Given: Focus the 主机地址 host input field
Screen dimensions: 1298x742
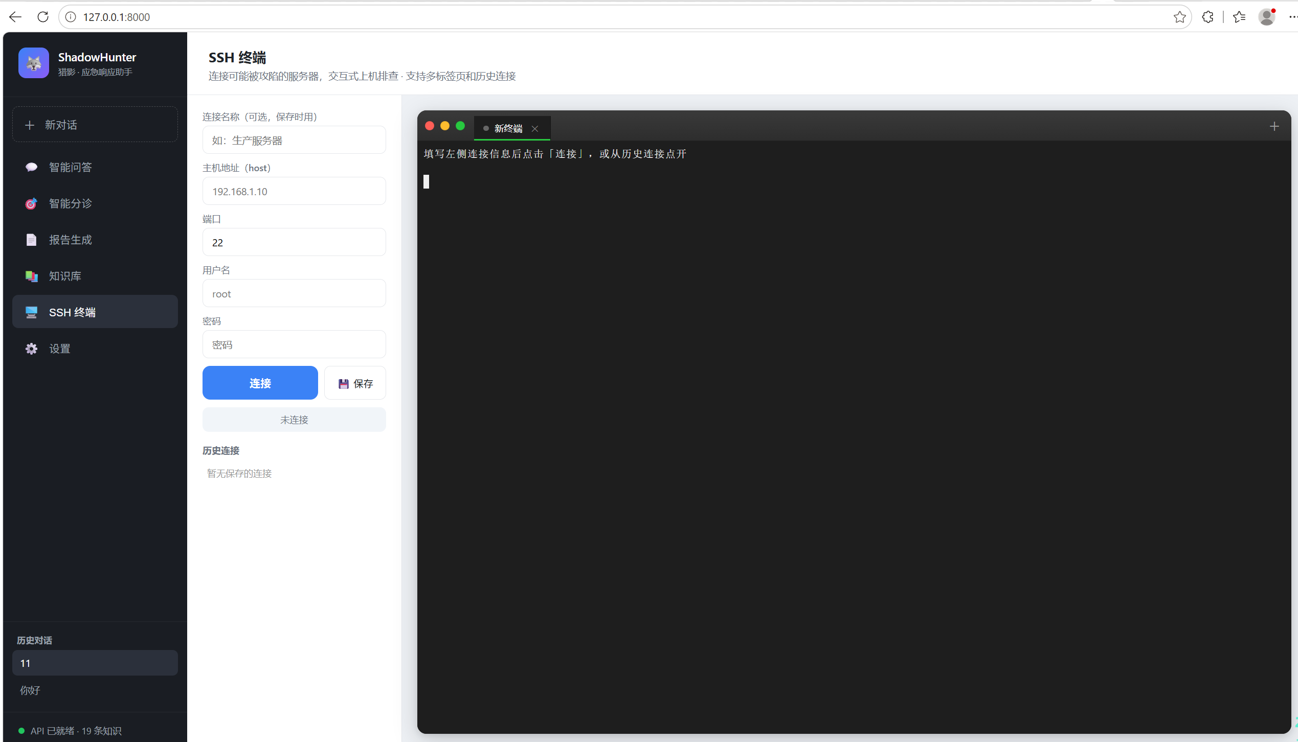Looking at the screenshot, I should coord(294,191).
